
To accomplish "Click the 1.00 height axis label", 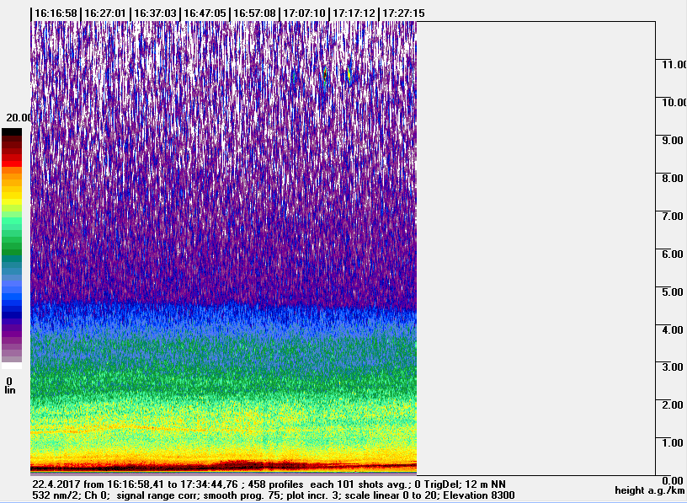I will point(672,442).
